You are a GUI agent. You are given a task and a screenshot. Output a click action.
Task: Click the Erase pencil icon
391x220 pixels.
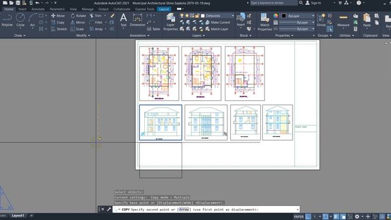tap(112, 16)
